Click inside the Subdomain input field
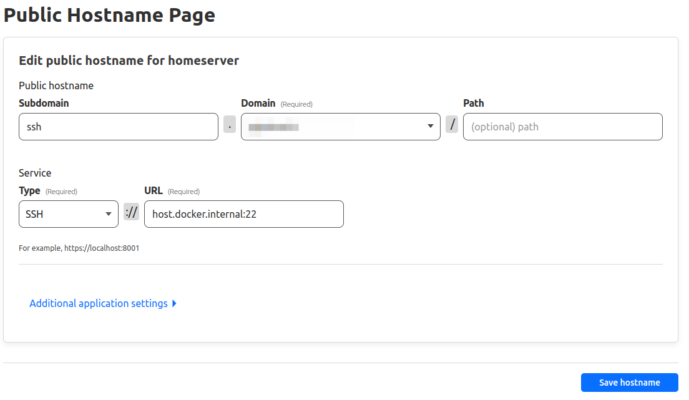 point(118,126)
